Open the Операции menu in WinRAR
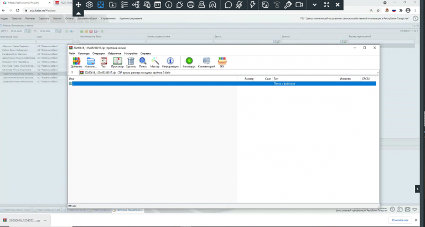This screenshot has height=227, width=425. point(99,54)
